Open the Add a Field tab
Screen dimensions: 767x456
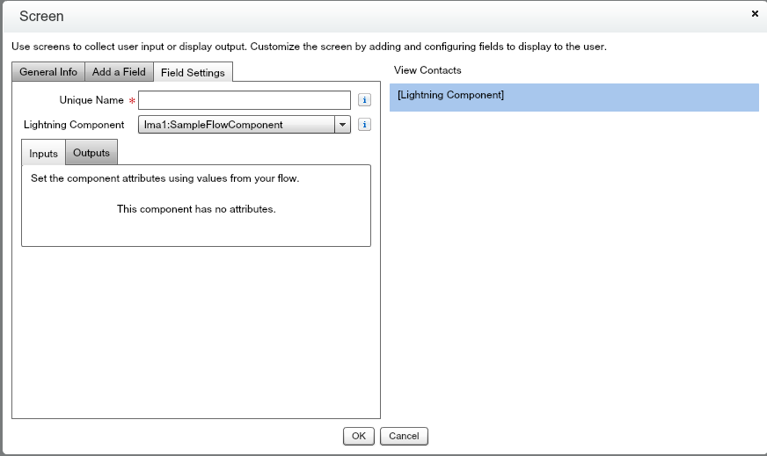pyautogui.click(x=119, y=72)
